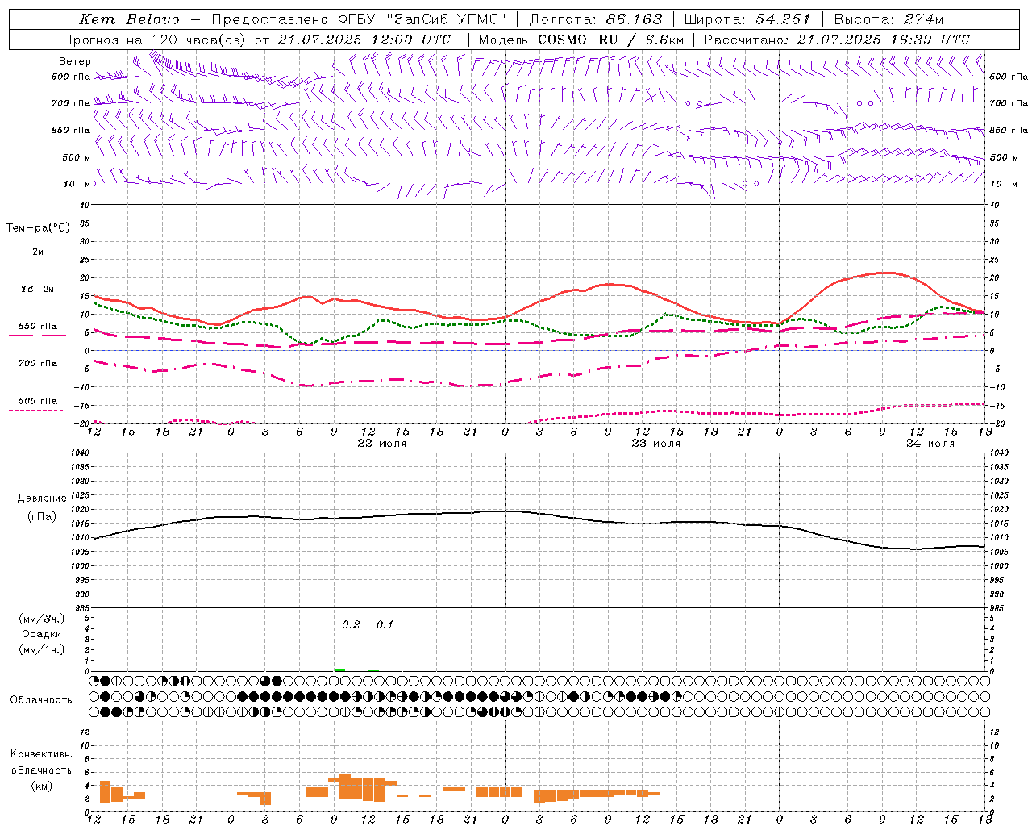
Task: Click the 10 м wind level label on left
Action: tap(77, 185)
